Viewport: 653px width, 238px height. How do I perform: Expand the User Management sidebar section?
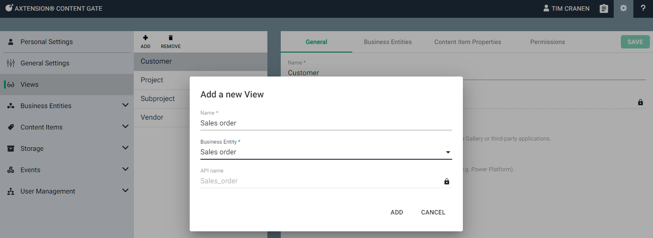[x=125, y=191]
